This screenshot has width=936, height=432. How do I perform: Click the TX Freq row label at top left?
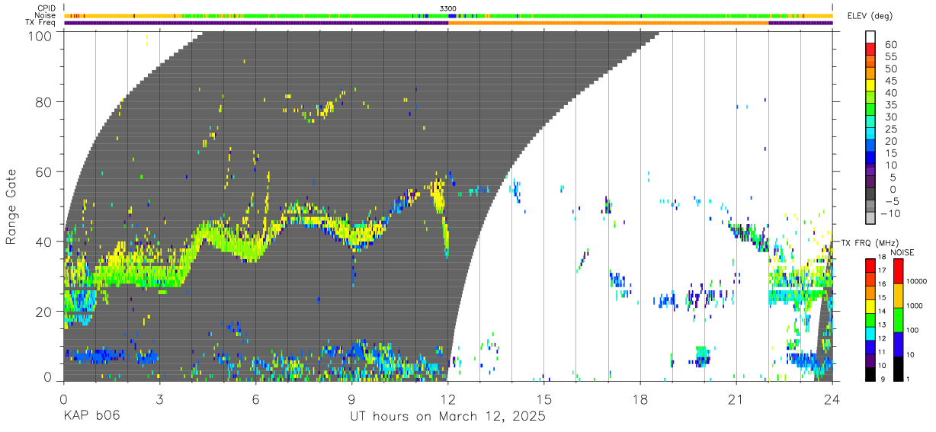point(40,23)
